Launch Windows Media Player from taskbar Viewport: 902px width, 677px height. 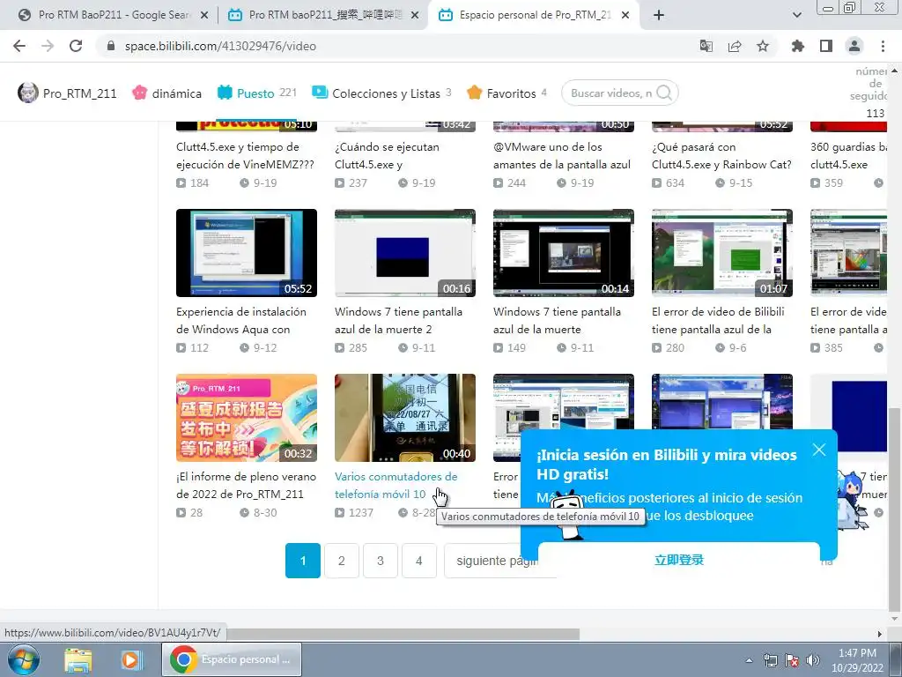click(130, 659)
